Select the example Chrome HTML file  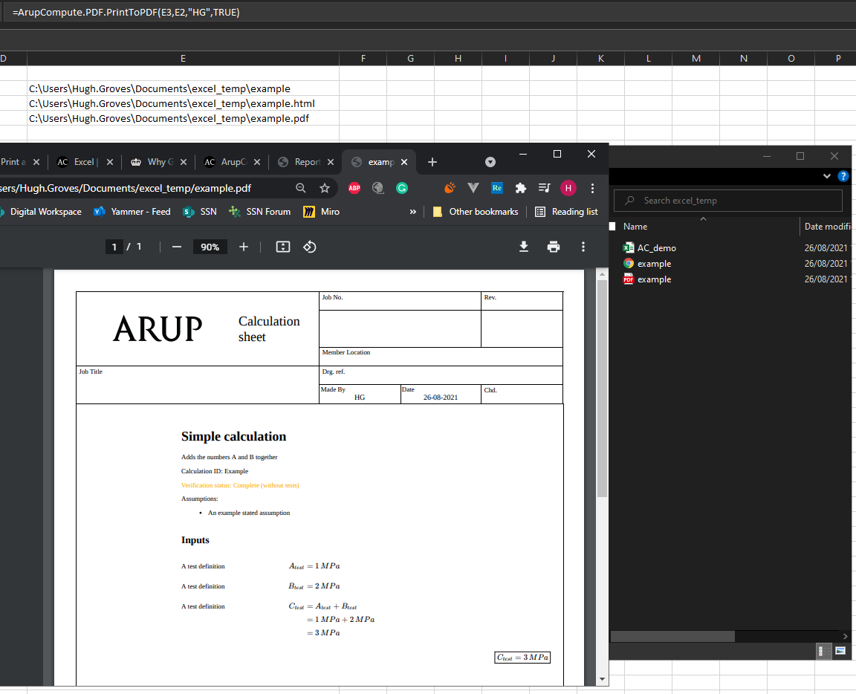pyautogui.click(x=654, y=264)
